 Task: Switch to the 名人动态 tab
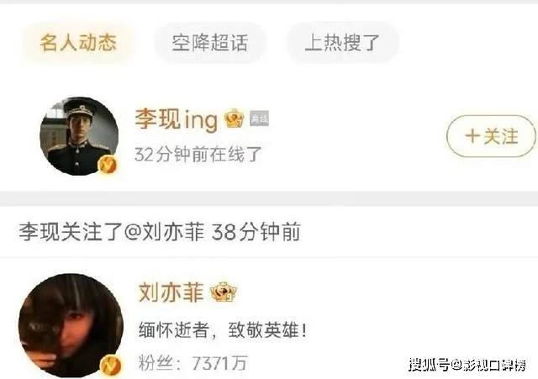pyautogui.click(x=78, y=43)
